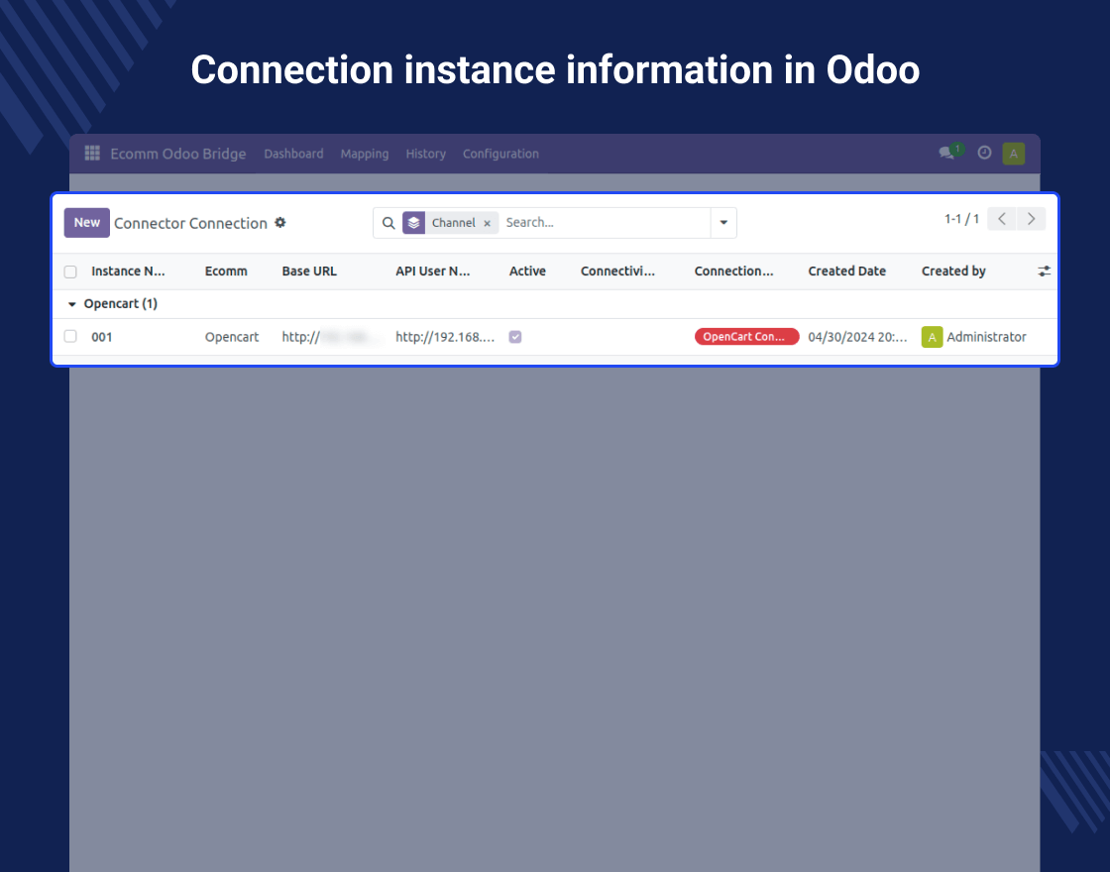This screenshot has width=1110, height=872.
Task: Open record with instance name 001
Action: 102,337
